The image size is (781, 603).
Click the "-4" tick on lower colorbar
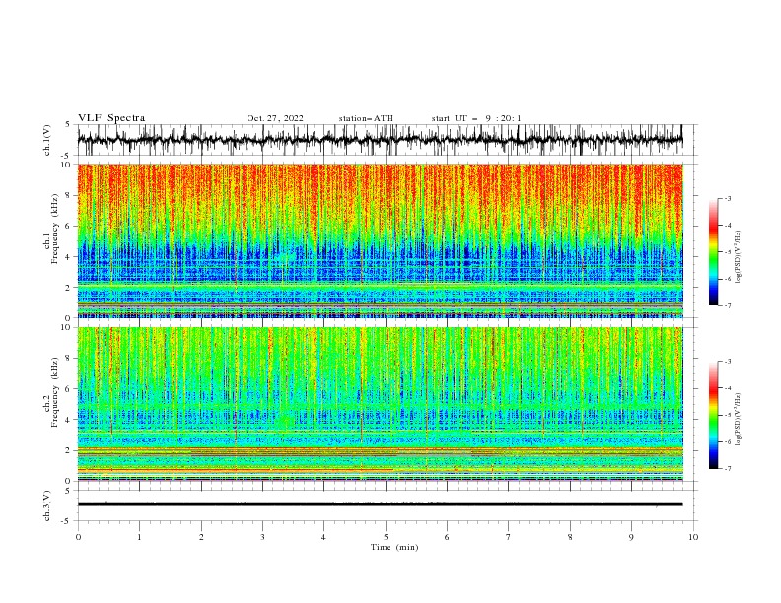728,388
